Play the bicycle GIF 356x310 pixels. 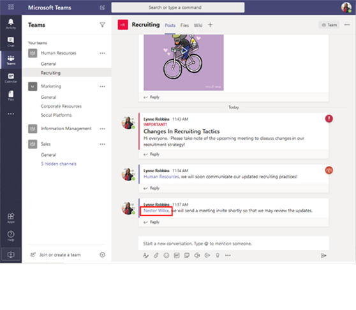pyautogui.click(x=184, y=51)
